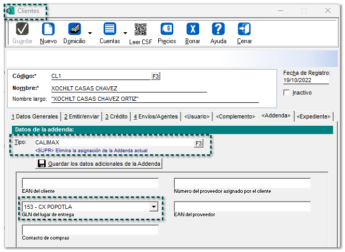Expand the Cuentas dropdown arrow
Viewport: 345px width, 252px height.
(x=125, y=33)
